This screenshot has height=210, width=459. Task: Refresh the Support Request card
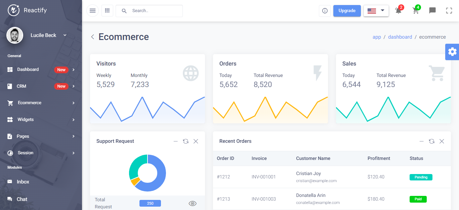pos(185,141)
